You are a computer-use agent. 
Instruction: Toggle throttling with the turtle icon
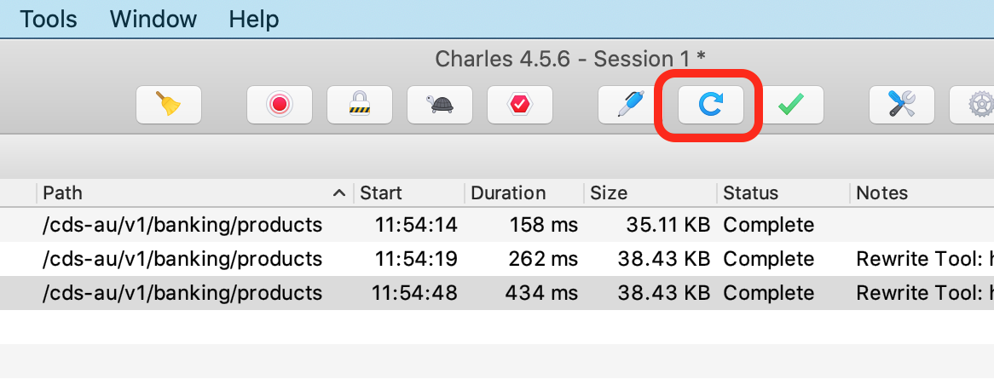(x=440, y=105)
